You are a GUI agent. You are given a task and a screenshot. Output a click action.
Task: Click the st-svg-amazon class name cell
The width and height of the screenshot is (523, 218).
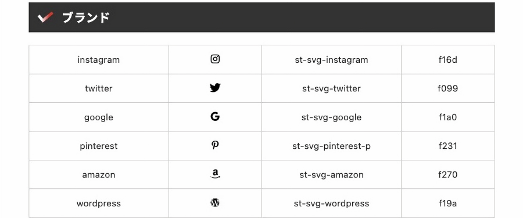(331, 174)
